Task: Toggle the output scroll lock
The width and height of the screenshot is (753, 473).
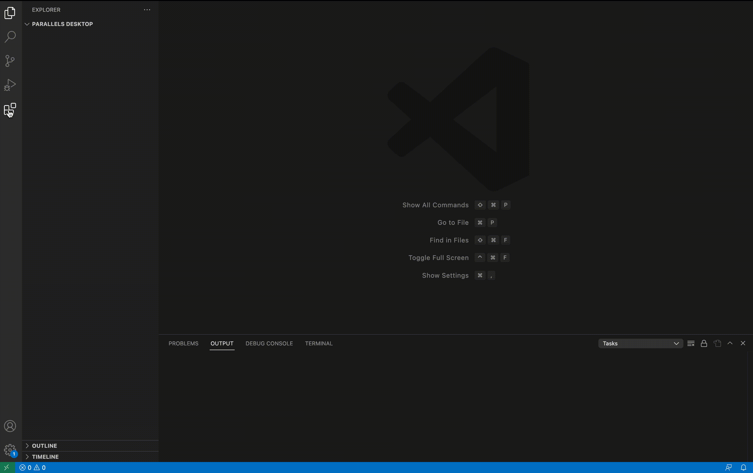Action: (x=704, y=343)
